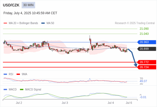Click the MACD value -0.01 label
The image size is (157, 107).
[143, 97]
